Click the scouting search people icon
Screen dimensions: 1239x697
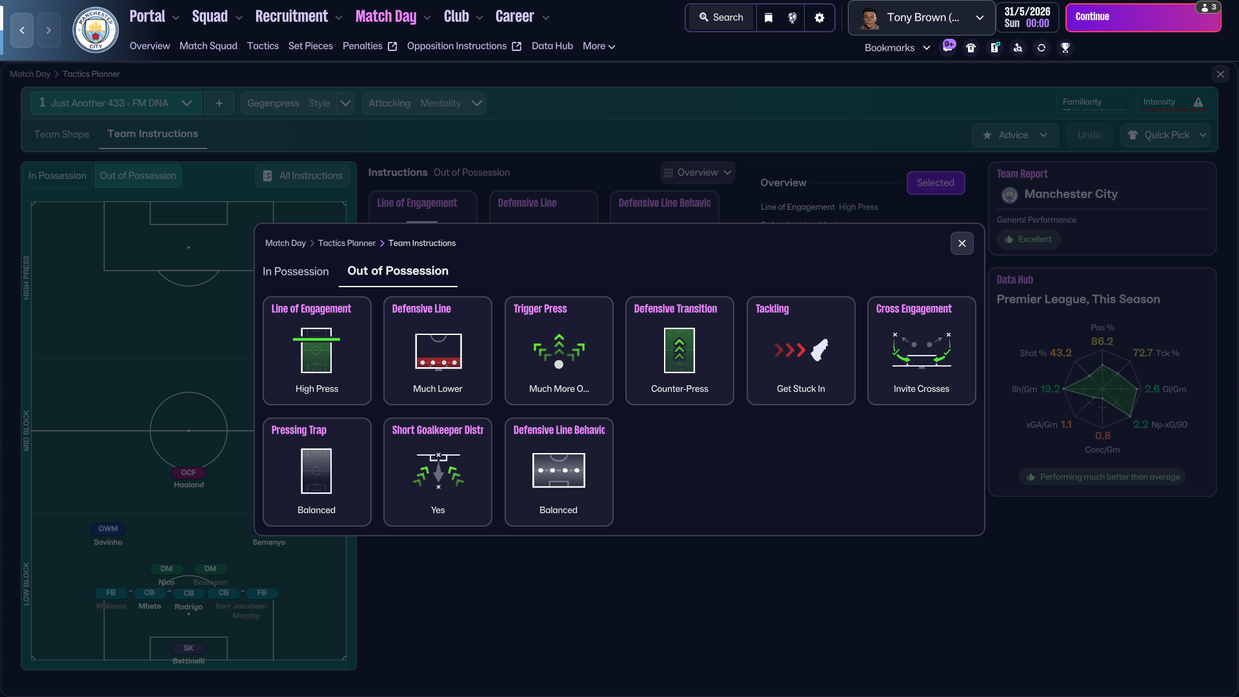(1018, 48)
